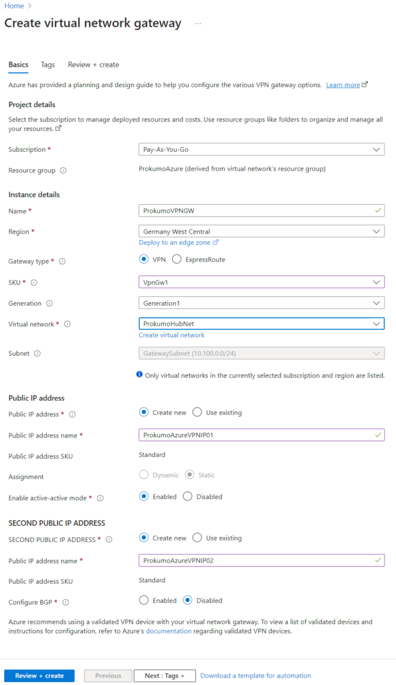
Task: Select the ExpressRoute gateway type
Action: point(177,260)
